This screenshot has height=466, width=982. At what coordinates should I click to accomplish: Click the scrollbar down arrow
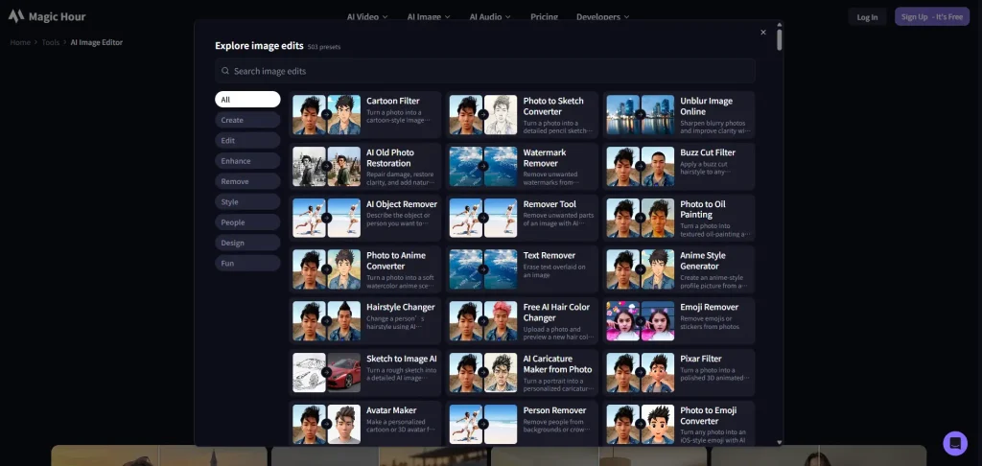pos(779,442)
